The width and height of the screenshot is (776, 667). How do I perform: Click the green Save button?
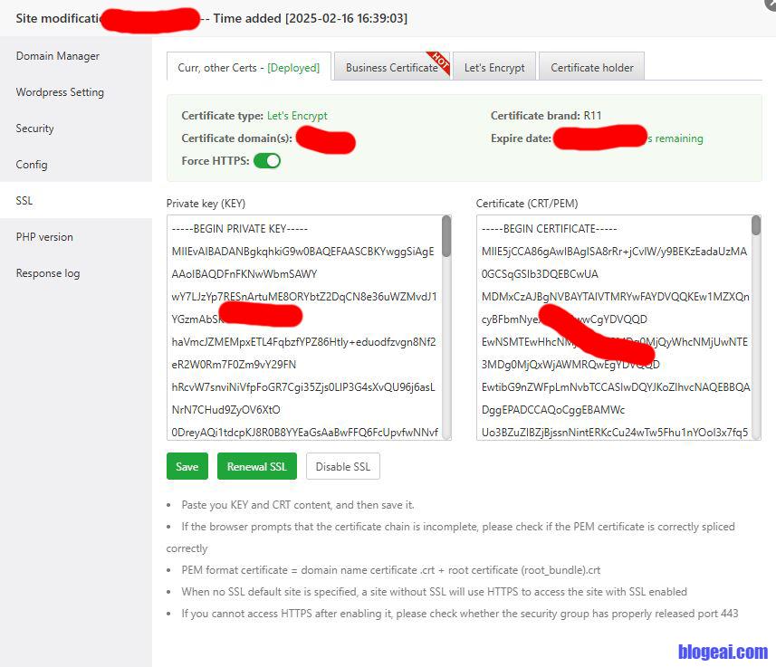pyautogui.click(x=187, y=467)
